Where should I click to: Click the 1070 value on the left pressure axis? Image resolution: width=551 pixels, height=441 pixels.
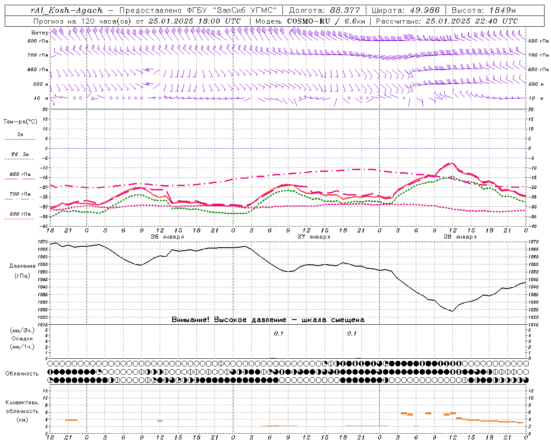click(x=43, y=242)
